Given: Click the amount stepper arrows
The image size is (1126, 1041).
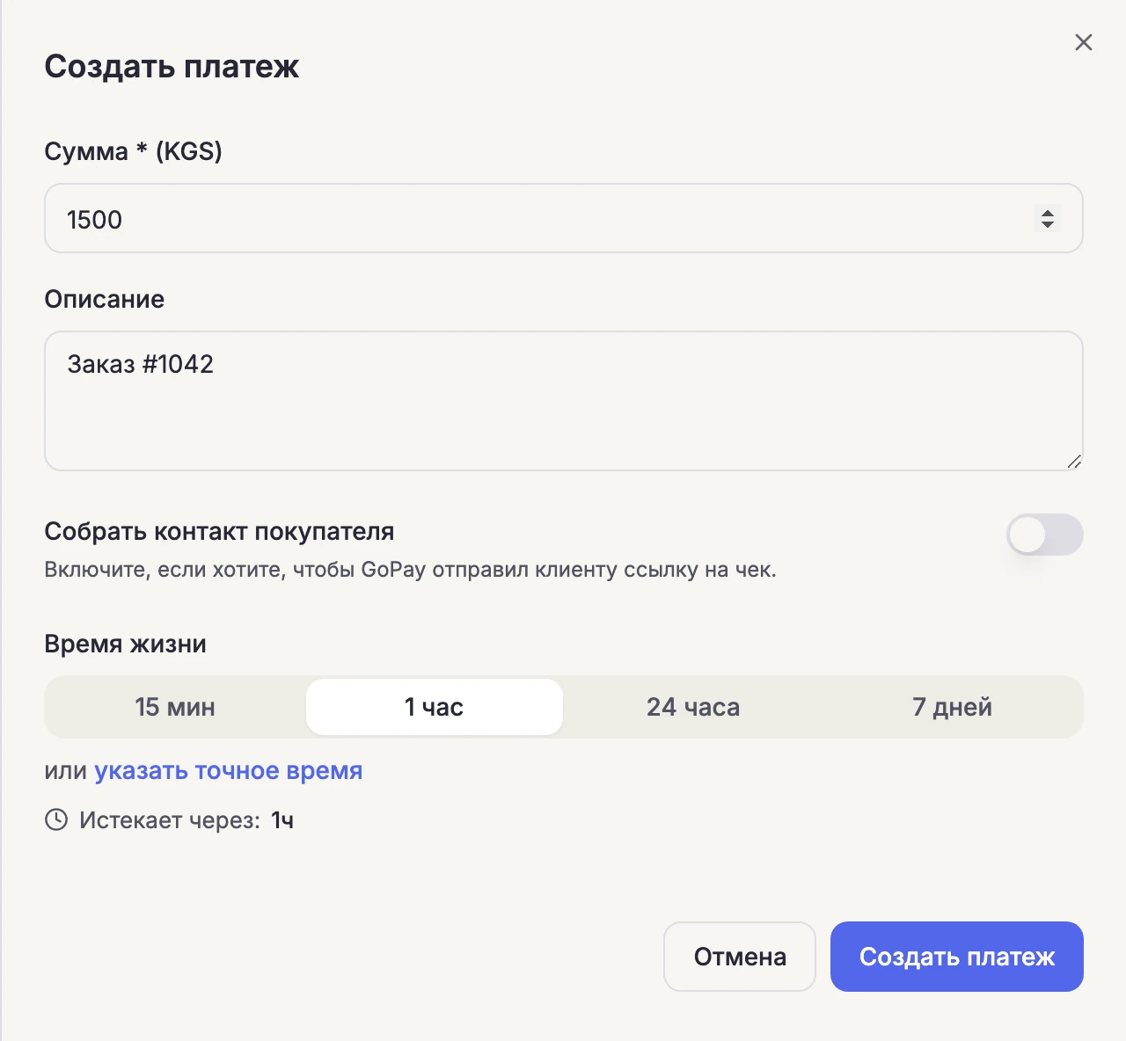Looking at the screenshot, I should click(x=1047, y=218).
